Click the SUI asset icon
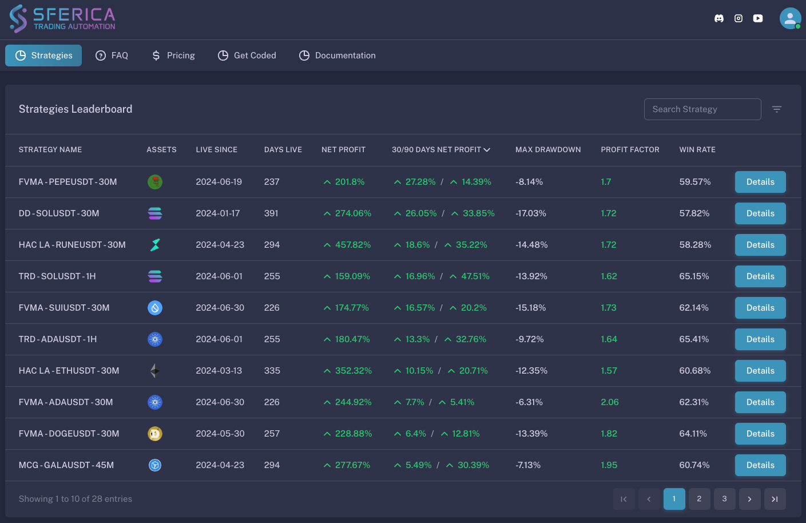Viewport: 806px width, 523px height. pyautogui.click(x=155, y=308)
